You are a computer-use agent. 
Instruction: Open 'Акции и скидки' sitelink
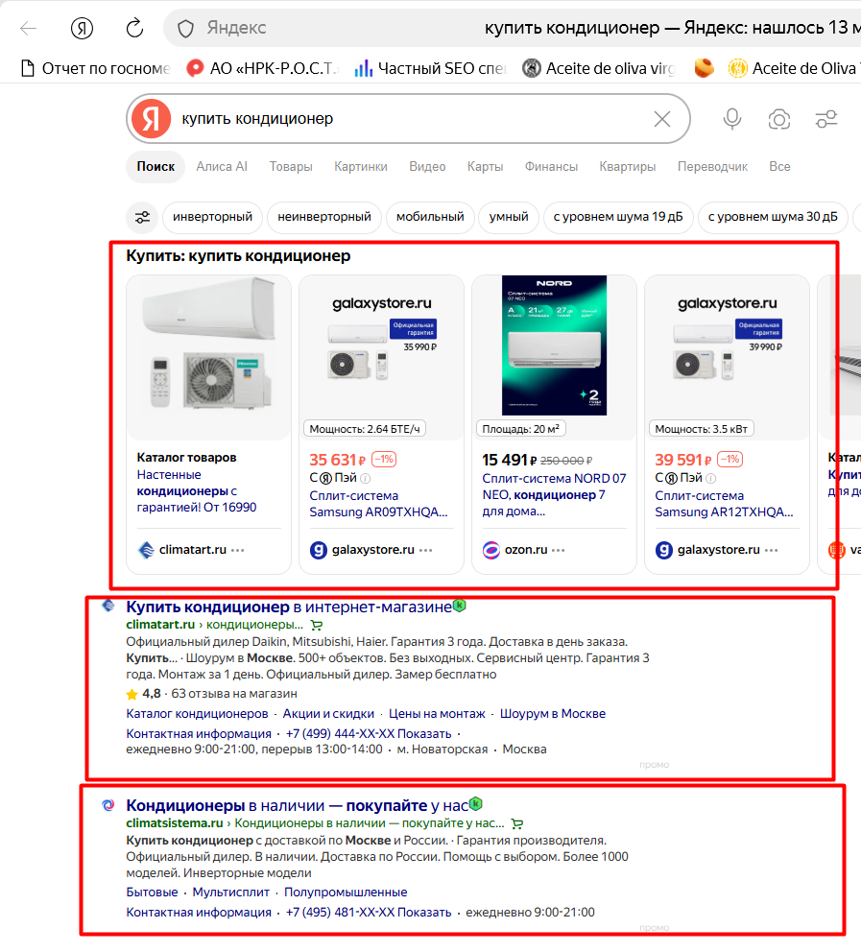pyautogui.click(x=328, y=714)
